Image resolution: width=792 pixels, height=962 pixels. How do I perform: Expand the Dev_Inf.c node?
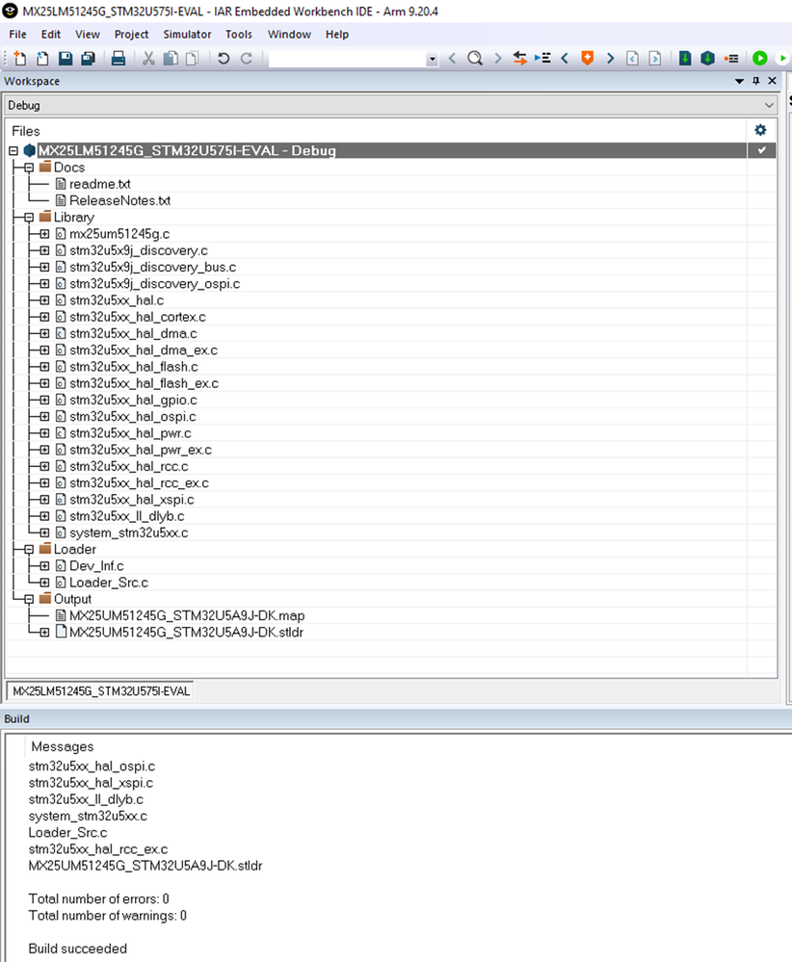tap(44, 565)
